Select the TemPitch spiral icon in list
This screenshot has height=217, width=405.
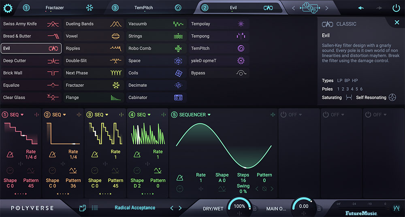241,48
